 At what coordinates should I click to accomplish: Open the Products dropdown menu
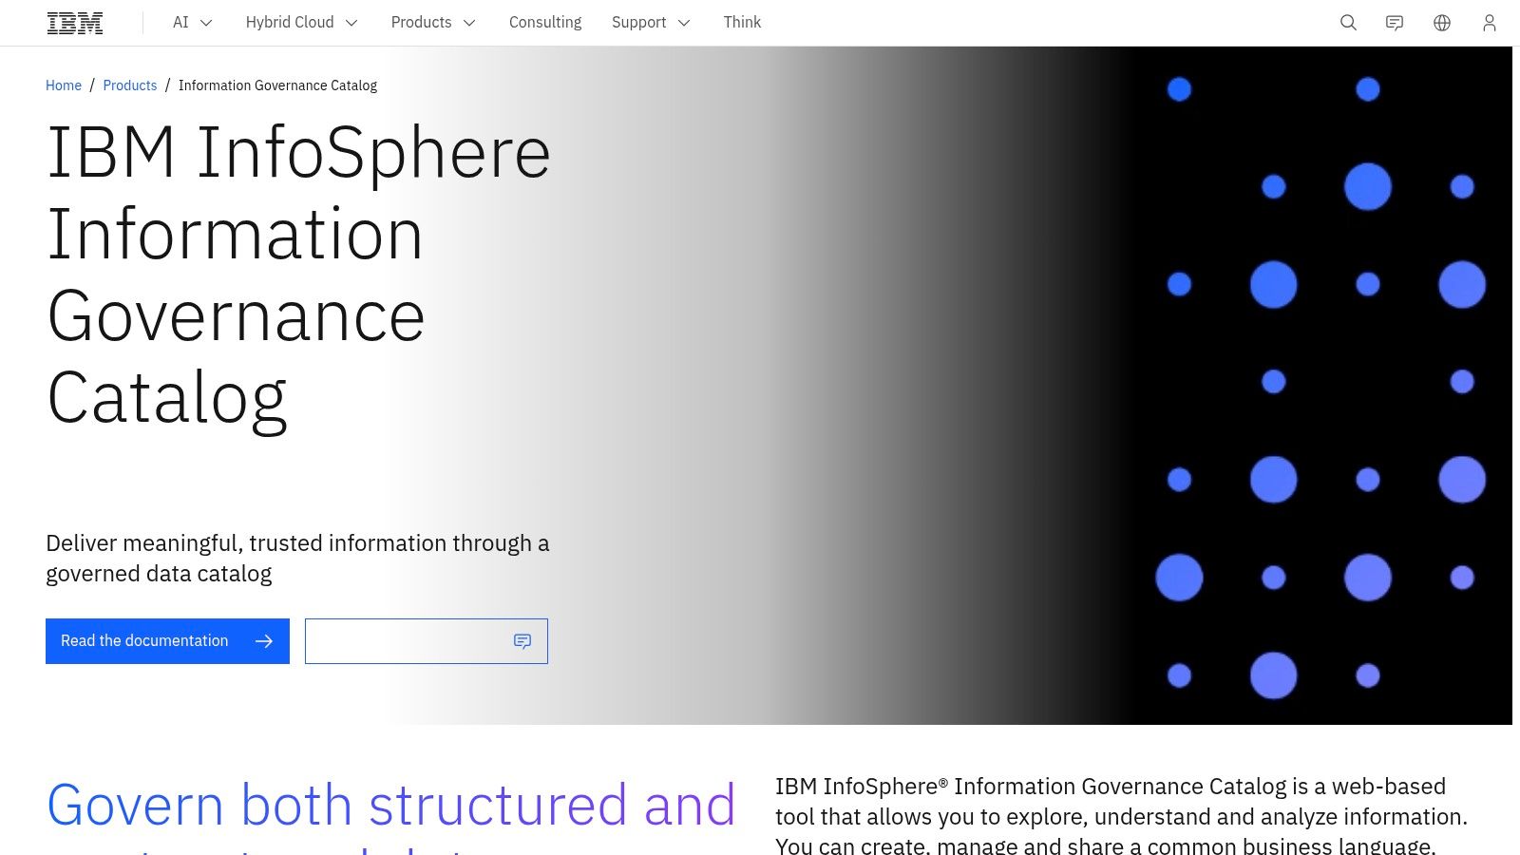433,22
